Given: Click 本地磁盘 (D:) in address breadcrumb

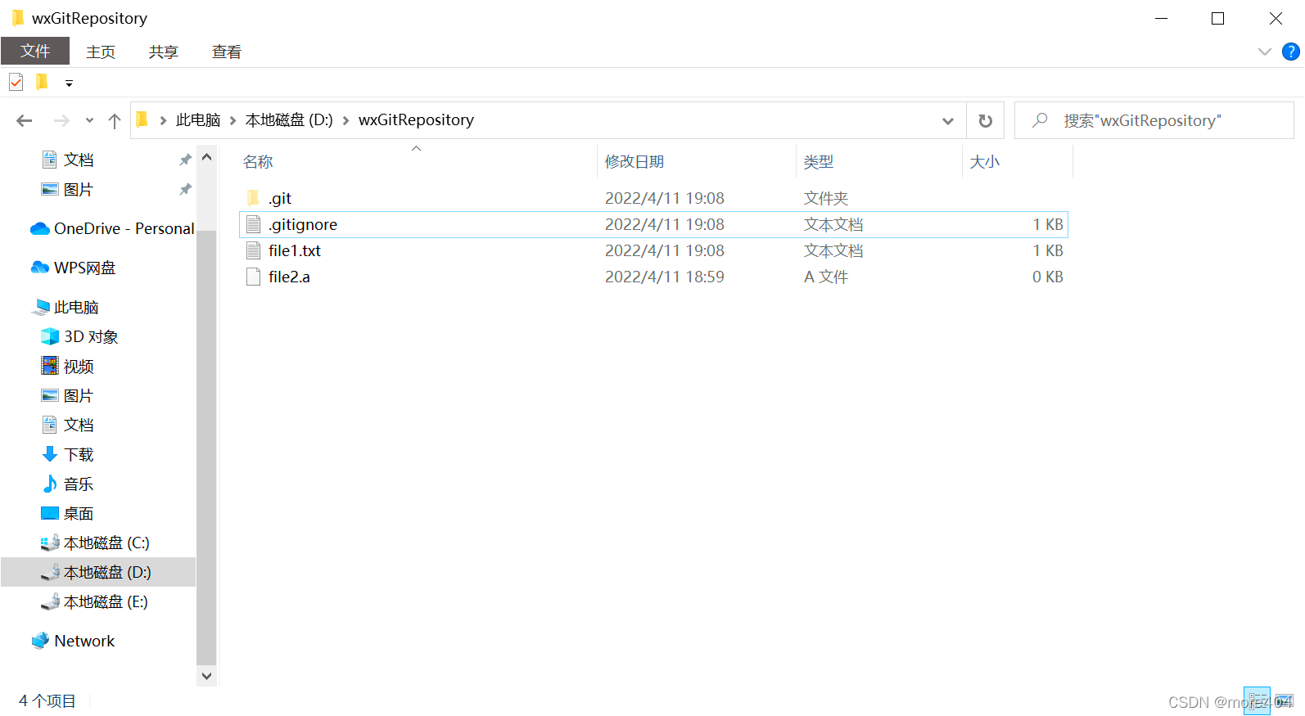Looking at the screenshot, I should (289, 120).
